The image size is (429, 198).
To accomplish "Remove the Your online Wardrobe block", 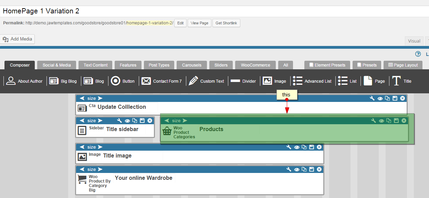I will [319, 170].
